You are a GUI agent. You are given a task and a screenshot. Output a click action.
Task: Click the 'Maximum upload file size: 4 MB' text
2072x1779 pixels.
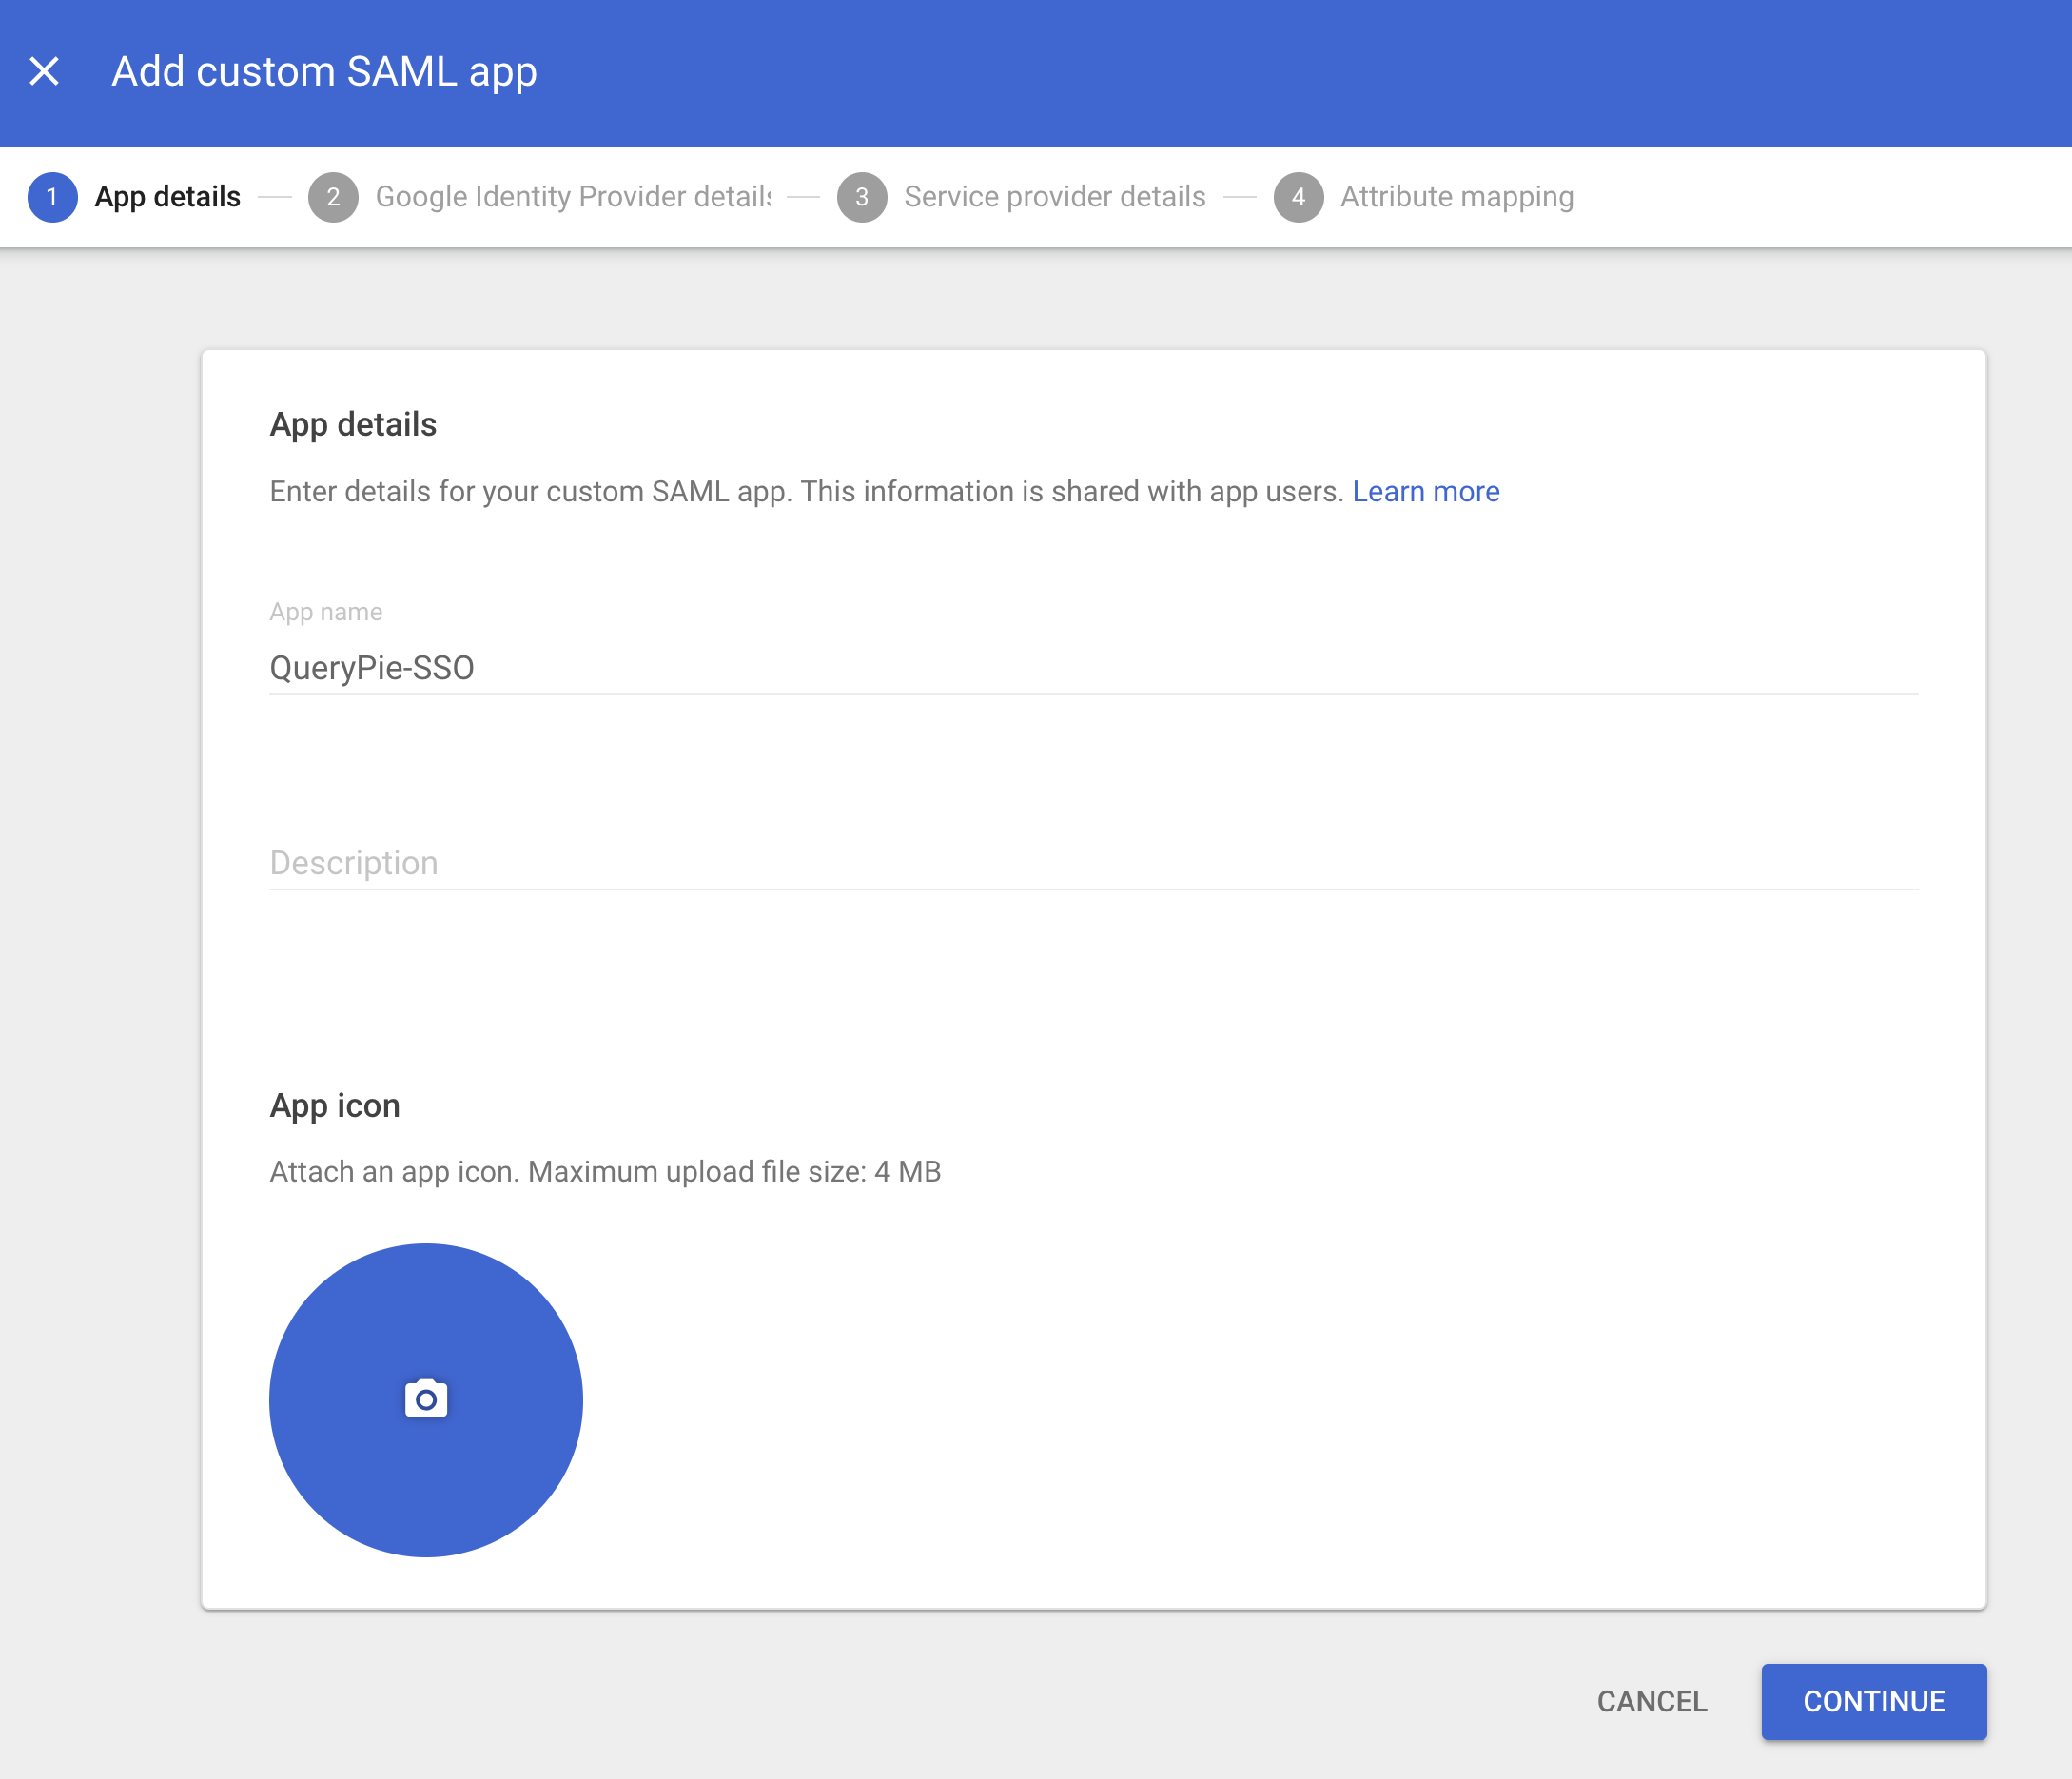(x=735, y=1172)
